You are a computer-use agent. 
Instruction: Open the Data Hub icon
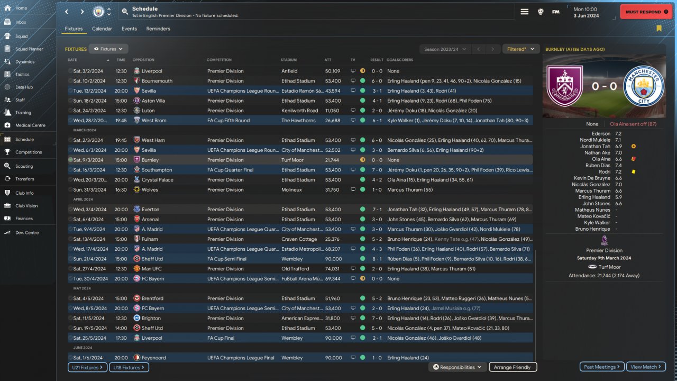[7, 87]
